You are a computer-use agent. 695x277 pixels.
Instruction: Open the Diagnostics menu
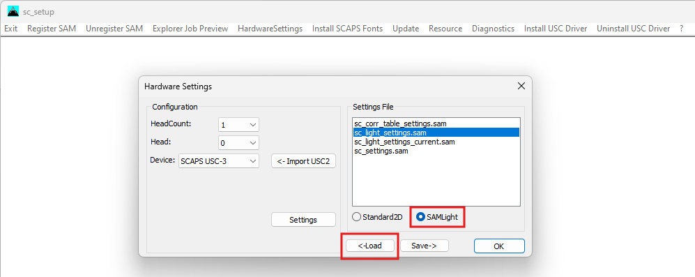pos(493,29)
